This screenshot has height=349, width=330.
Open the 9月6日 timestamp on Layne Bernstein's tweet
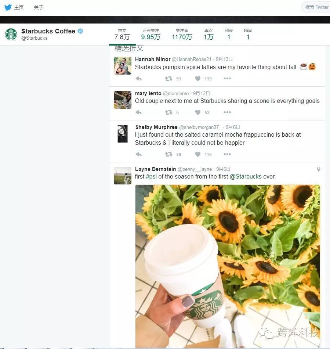(x=223, y=169)
